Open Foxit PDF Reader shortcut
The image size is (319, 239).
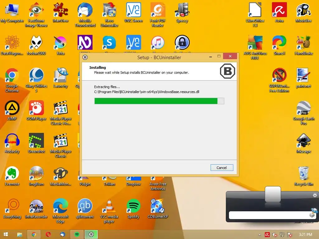coord(158,15)
